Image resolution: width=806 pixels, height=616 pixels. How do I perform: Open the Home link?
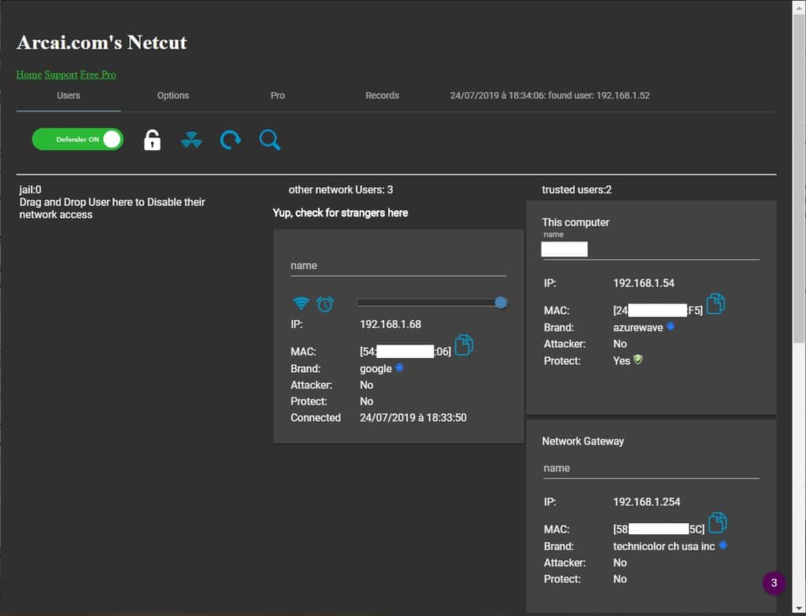coord(29,75)
